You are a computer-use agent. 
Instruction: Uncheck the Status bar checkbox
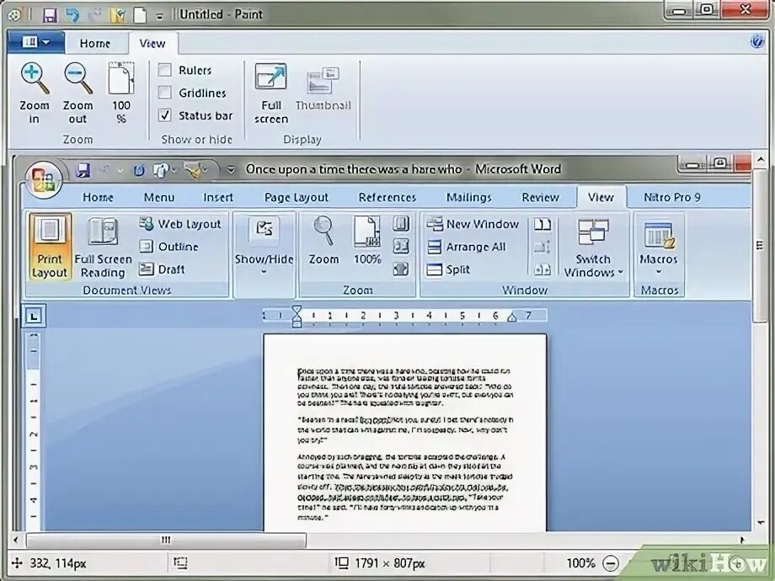164,115
